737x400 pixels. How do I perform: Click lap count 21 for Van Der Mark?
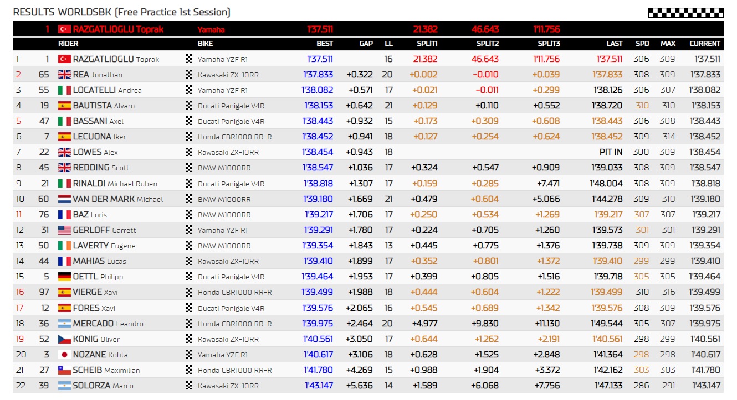pyautogui.click(x=388, y=199)
